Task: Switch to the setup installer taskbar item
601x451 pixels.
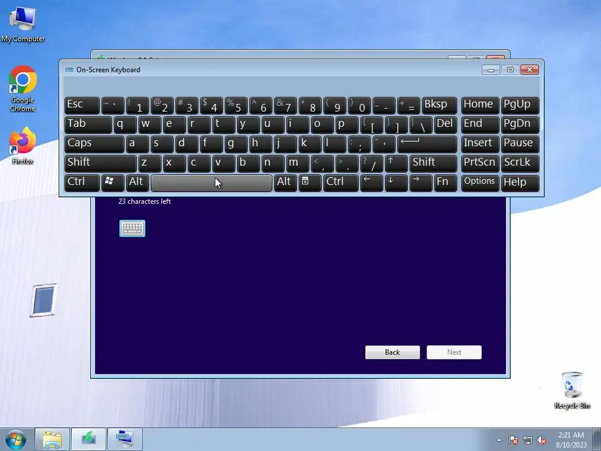Action: [x=89, y=439]
